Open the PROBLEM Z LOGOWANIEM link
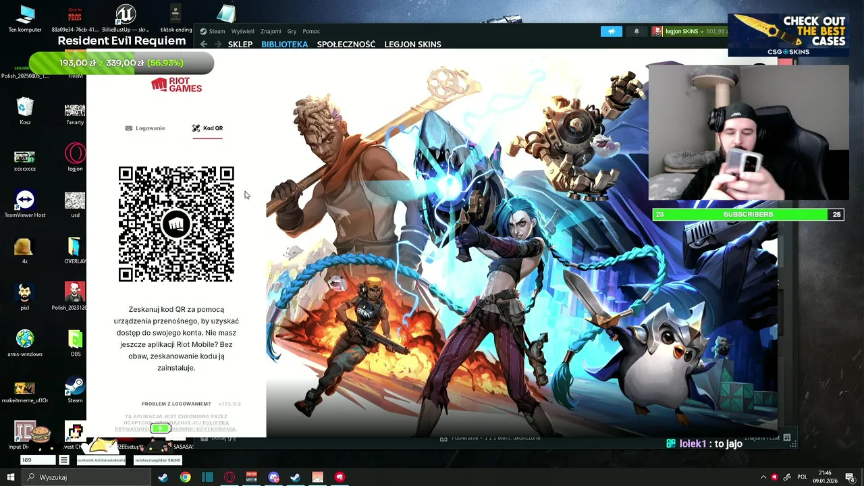The height and width of the screenshot is (486, 864). pyautogui.click(x=176, y=404)
